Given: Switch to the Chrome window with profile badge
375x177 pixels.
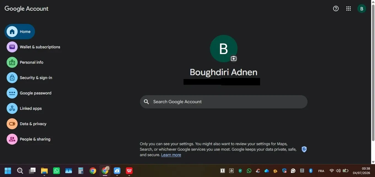Looking at the screenshot, I should tap(105, 171).
